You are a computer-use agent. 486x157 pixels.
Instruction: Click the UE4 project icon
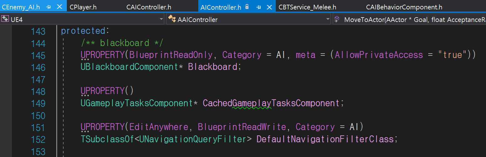(x=5, y=19)
